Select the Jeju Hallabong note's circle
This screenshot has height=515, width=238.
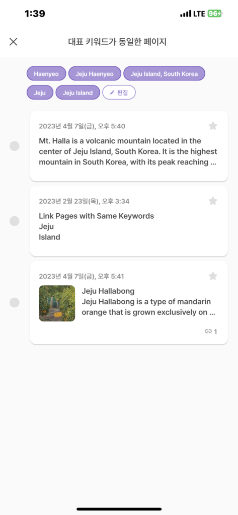15,302
